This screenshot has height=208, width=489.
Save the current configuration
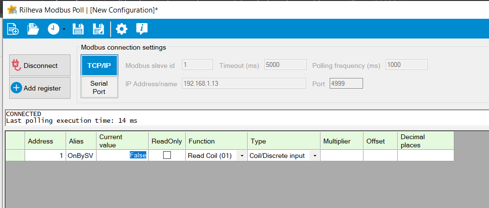click(78, 29)
